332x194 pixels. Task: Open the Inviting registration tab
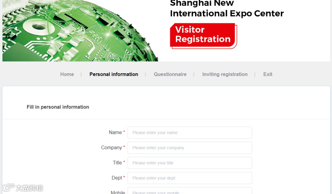(x=225, y=74)
